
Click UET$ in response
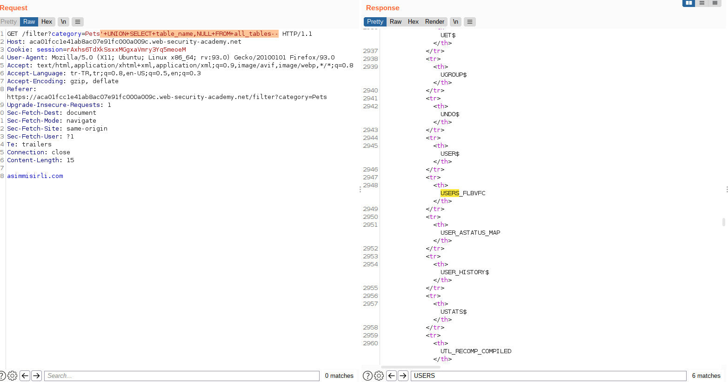448,35
